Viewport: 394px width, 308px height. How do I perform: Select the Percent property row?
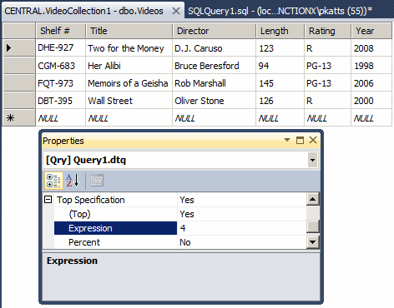[x=115, y=242]
